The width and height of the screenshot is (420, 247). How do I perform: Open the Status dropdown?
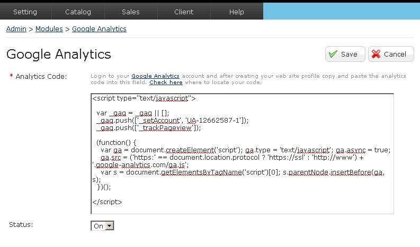coord(102,226)
